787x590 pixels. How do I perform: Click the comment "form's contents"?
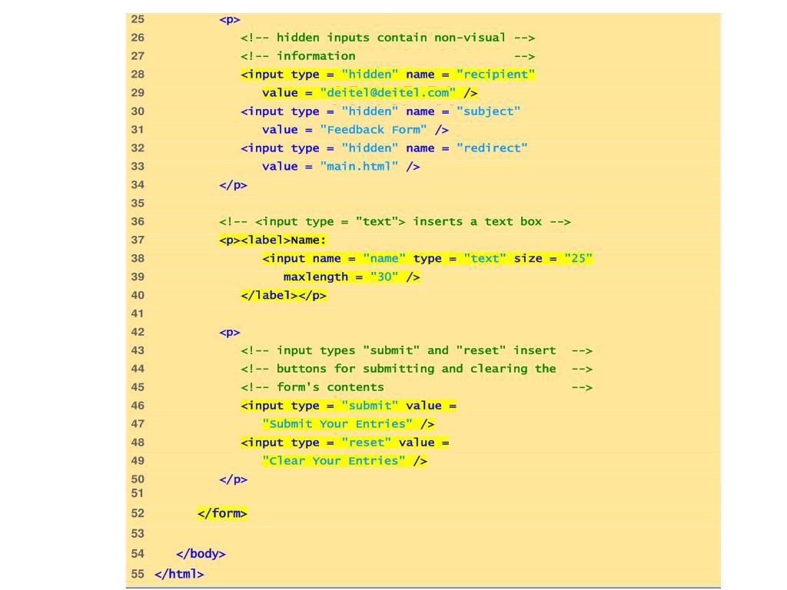(x=417, y=387)
